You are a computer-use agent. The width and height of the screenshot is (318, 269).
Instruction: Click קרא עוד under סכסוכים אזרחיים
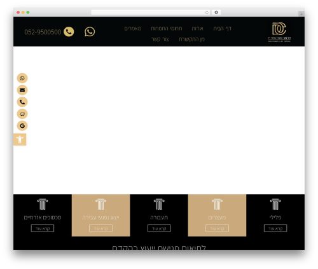tap(43, 228)
